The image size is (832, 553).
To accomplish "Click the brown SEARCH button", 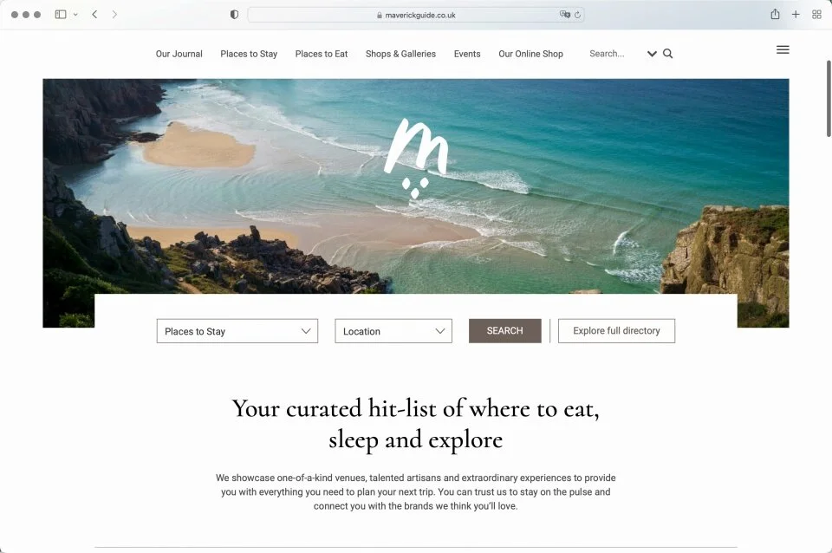I will pos(504,330).
